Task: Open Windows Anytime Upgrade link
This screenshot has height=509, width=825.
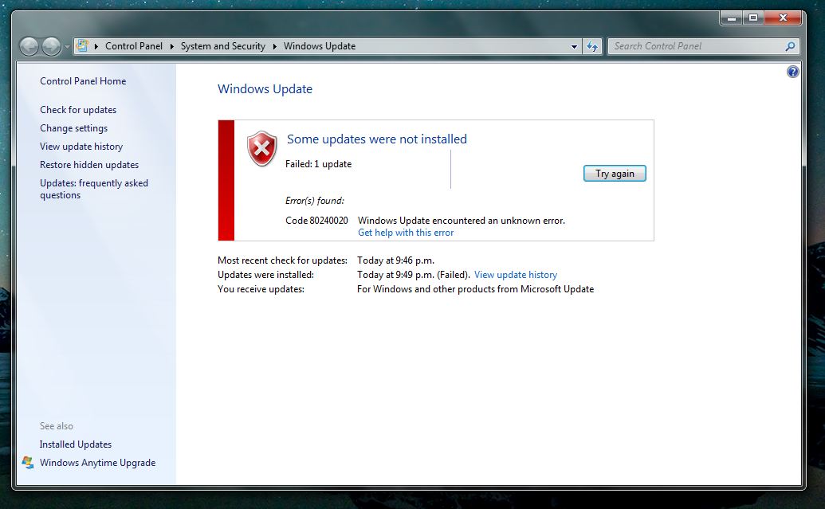Action: point(98,463)
